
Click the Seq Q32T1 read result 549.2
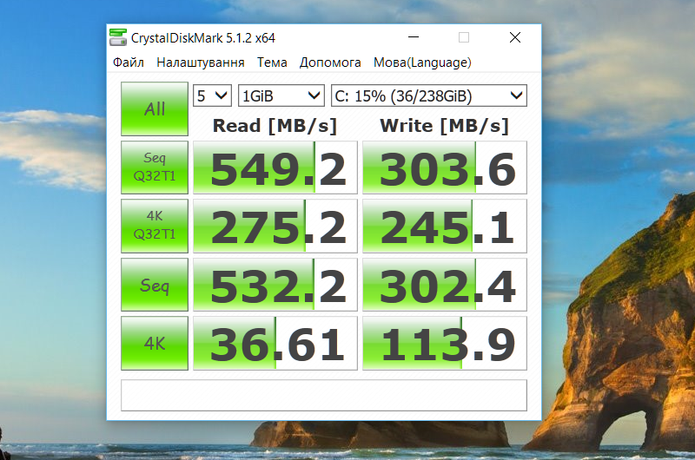tap(275, 168)
